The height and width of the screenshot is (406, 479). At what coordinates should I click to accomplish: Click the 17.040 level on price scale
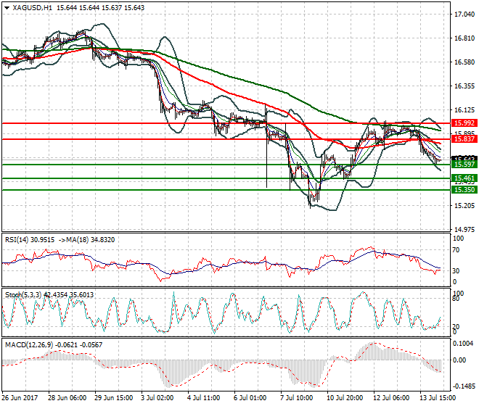(463, 14)
